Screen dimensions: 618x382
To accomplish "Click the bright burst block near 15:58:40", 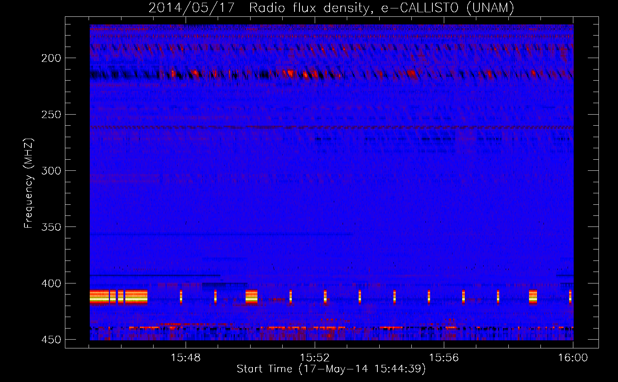I will pyautogui.click(x=533, y=297).
